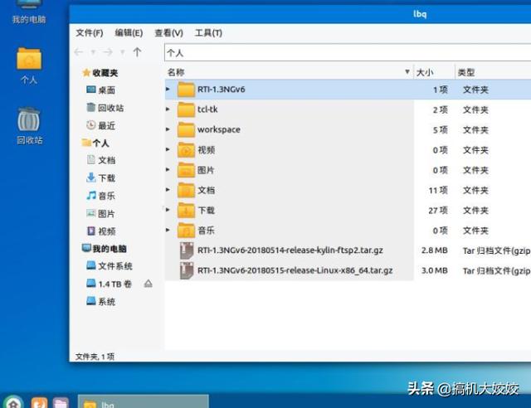Expand the 视频 folder in file list
Viewport: 531px width, 408px height.
point(168,149)
